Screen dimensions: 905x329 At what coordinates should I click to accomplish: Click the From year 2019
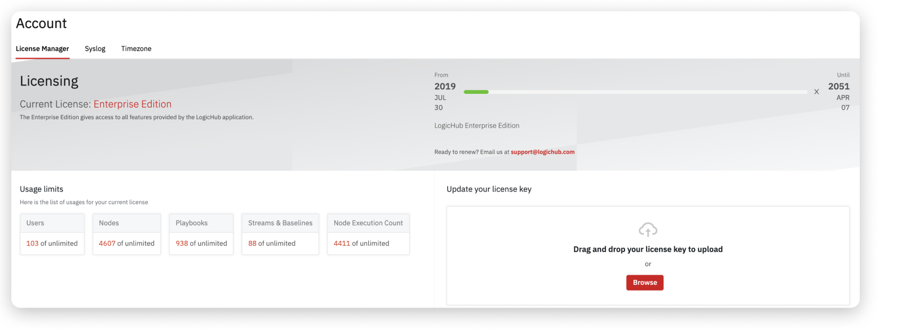pos(445,86)
